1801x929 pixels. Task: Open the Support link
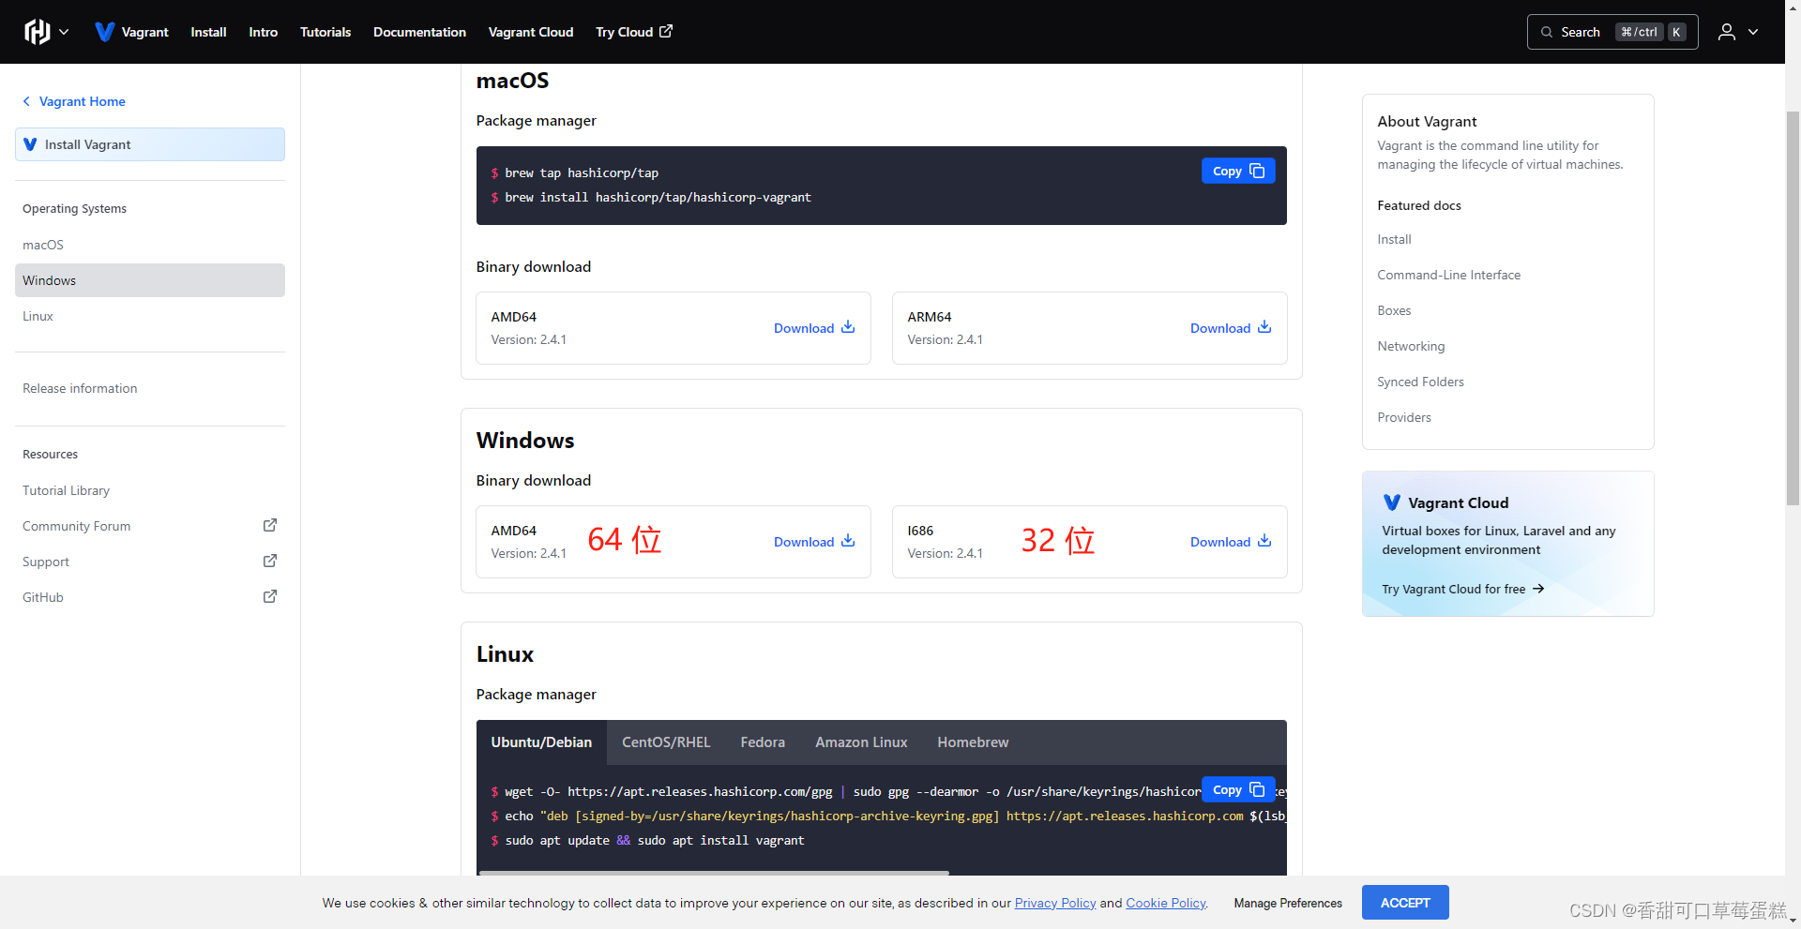coord(46,562)
